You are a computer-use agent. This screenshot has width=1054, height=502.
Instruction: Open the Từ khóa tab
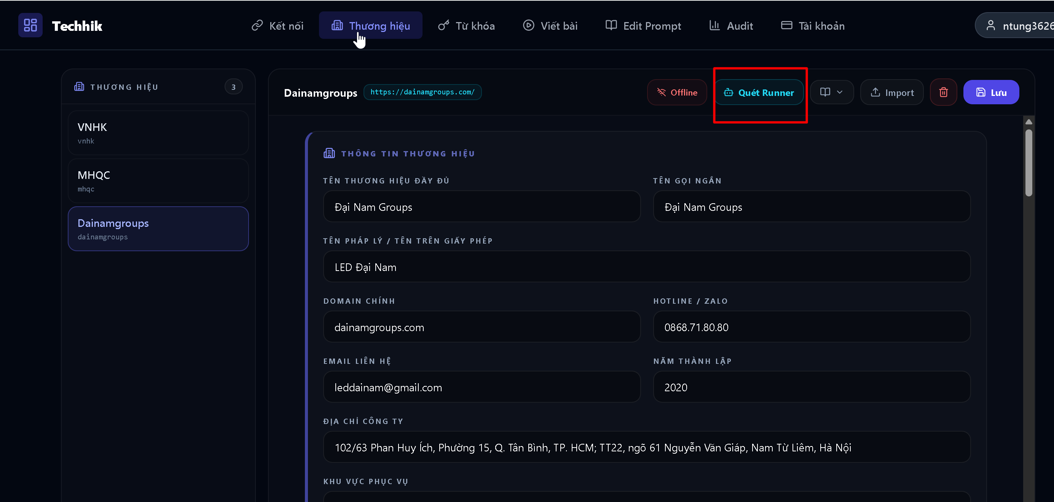466,26
